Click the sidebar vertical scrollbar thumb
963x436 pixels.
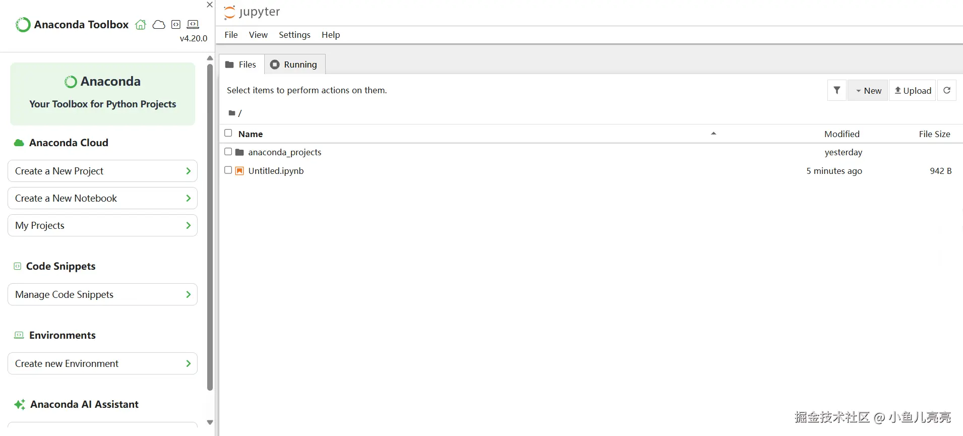click(210, 227)
